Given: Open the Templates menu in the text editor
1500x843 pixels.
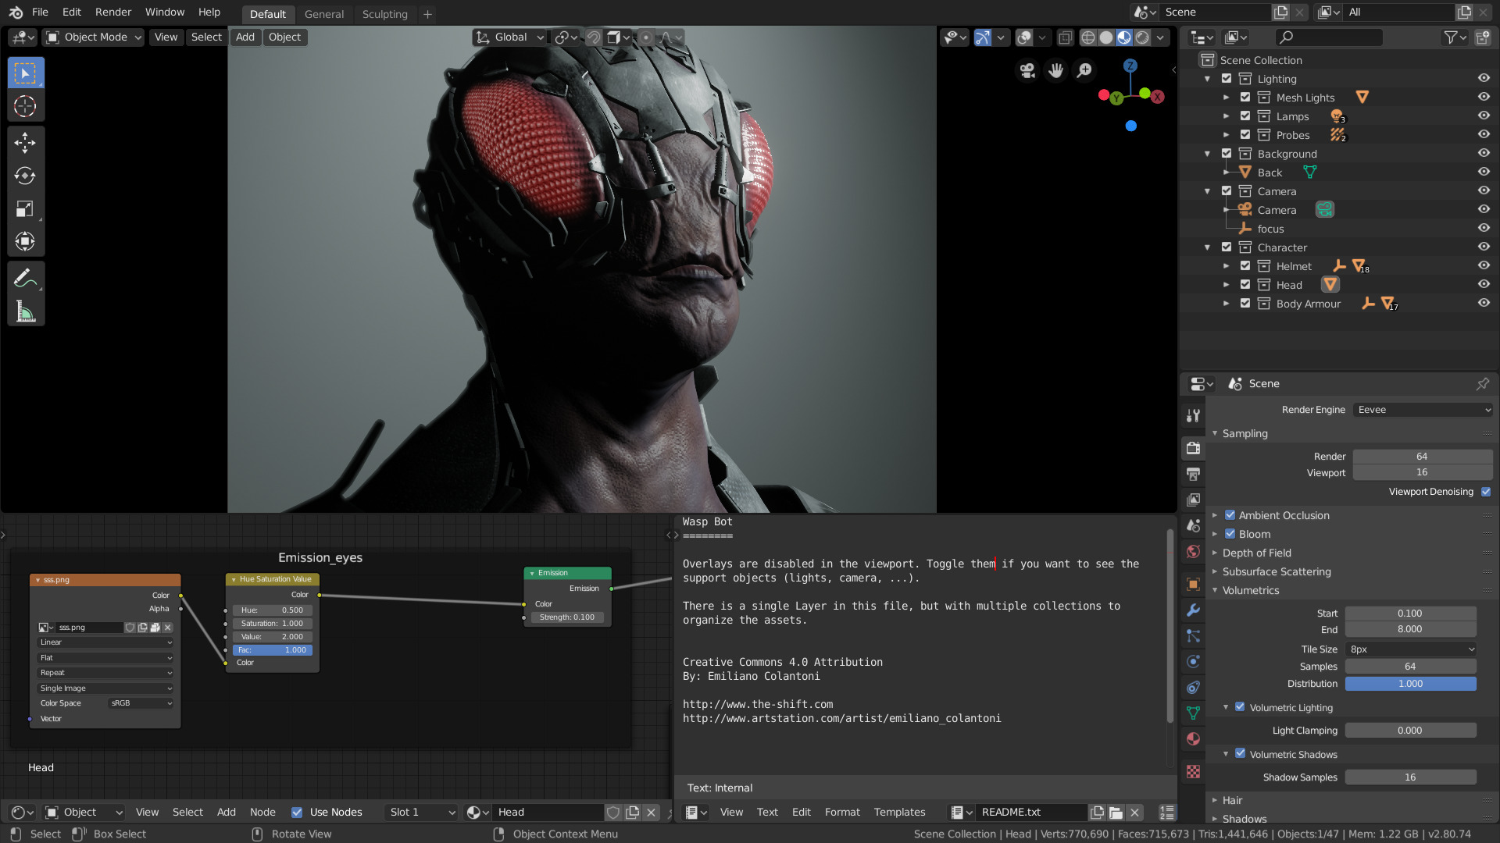Looking at the screenshot, I should [x=899, y=812].
